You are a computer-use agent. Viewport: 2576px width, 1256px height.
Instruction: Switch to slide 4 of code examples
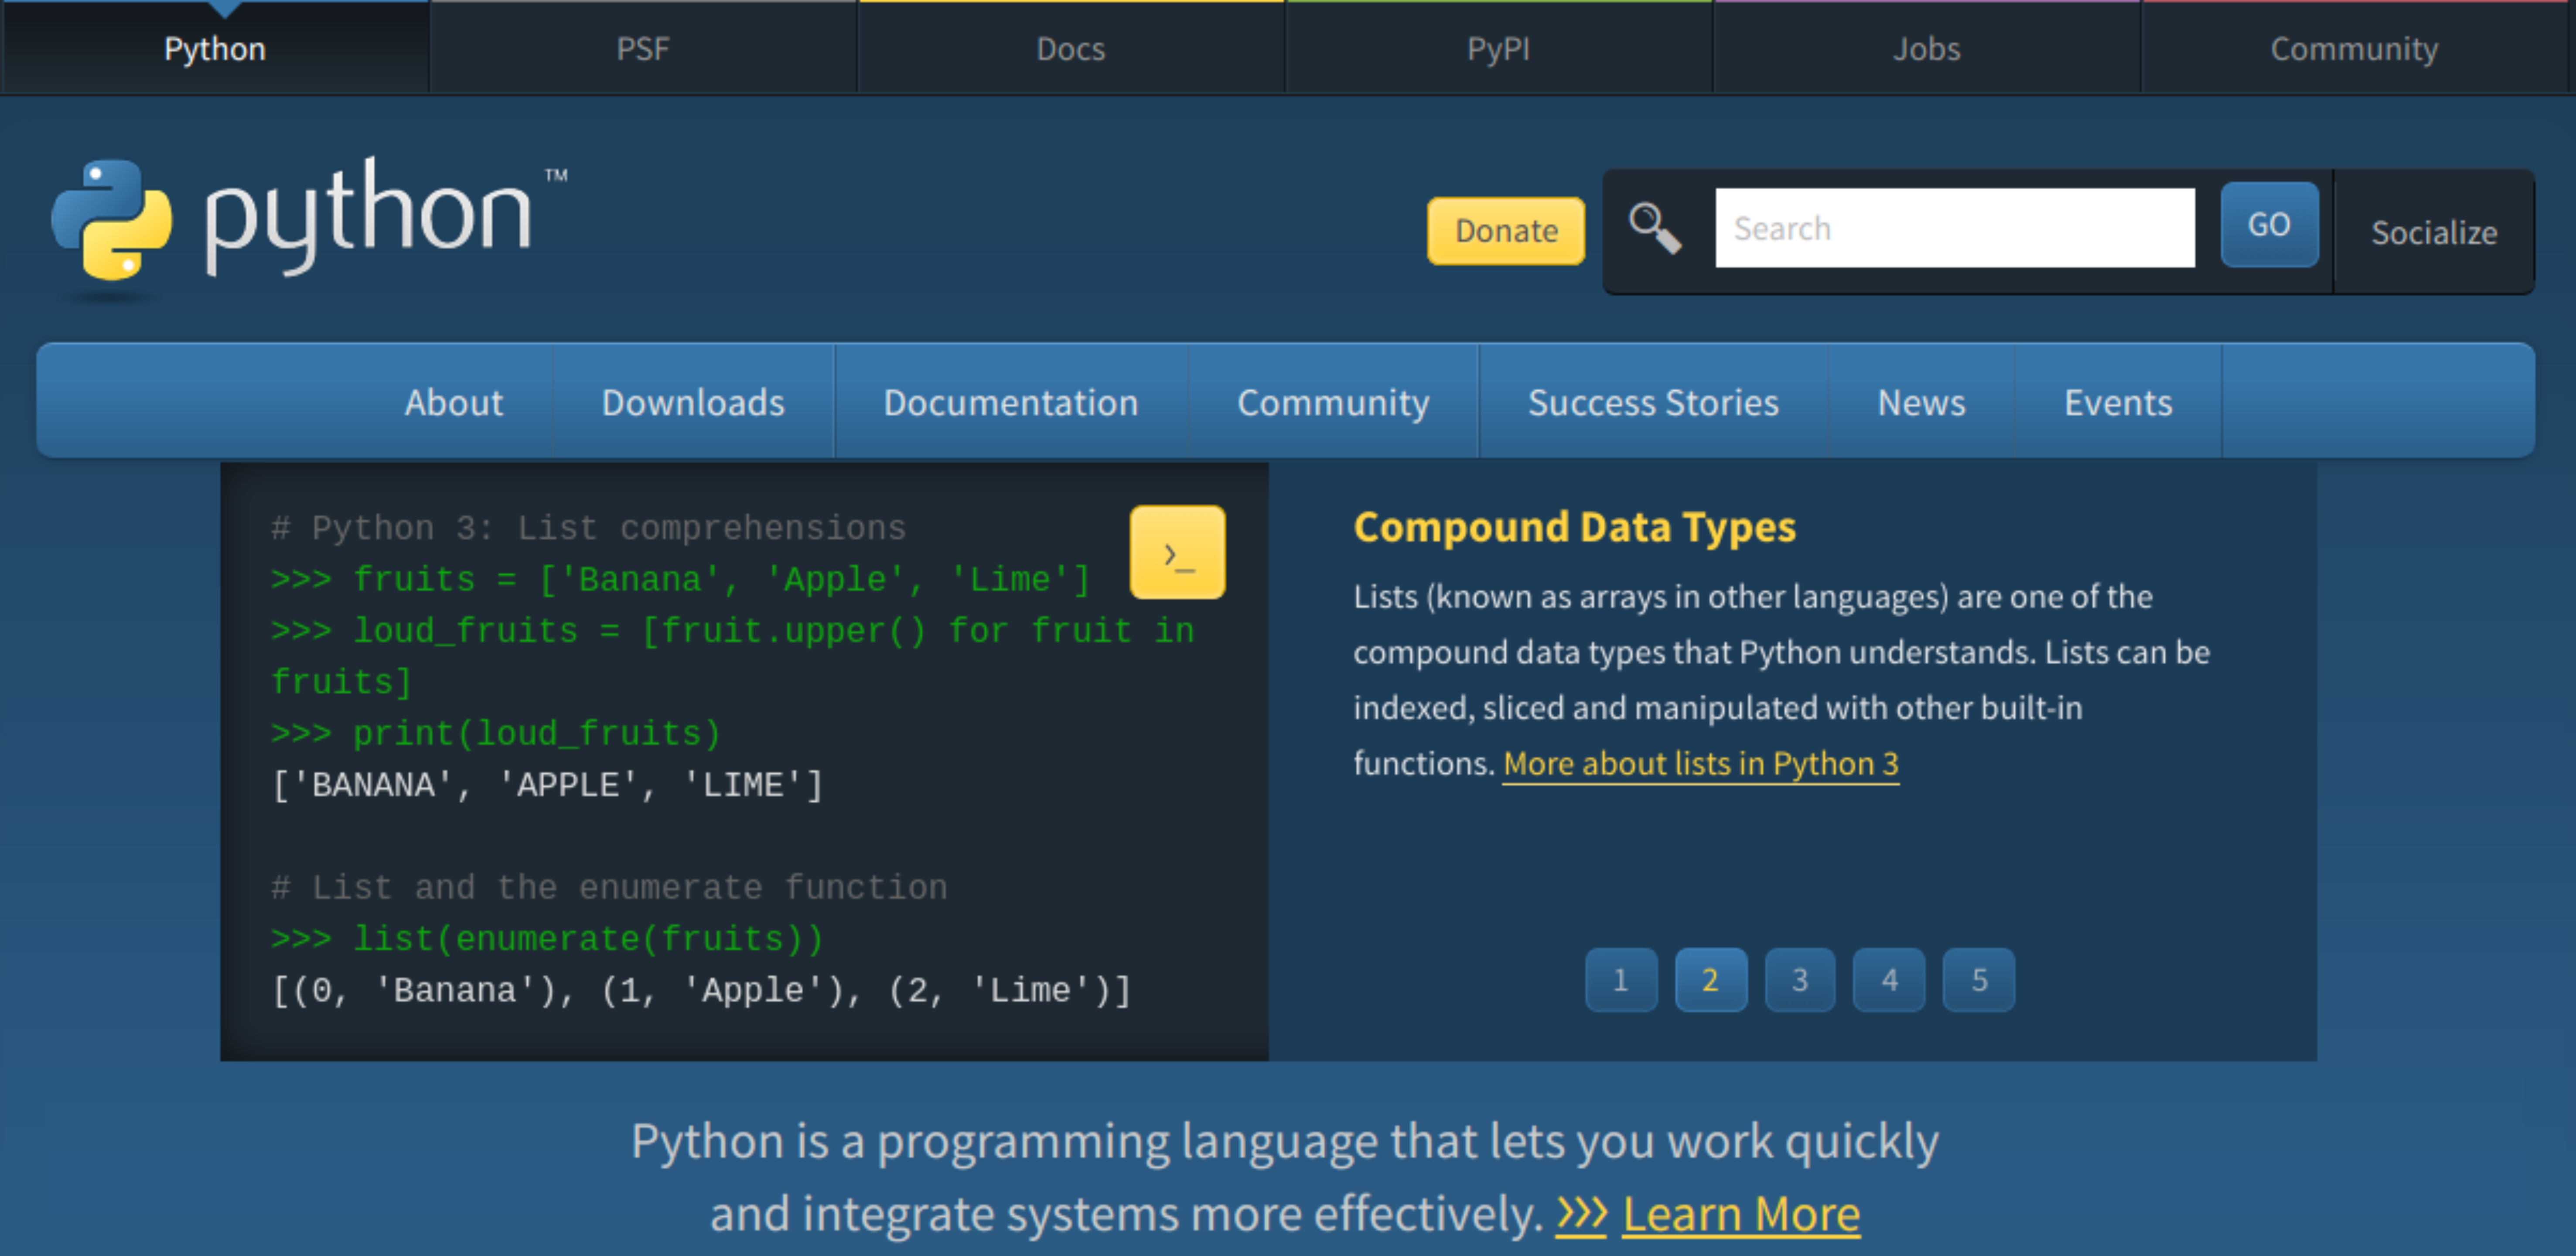1888,980
